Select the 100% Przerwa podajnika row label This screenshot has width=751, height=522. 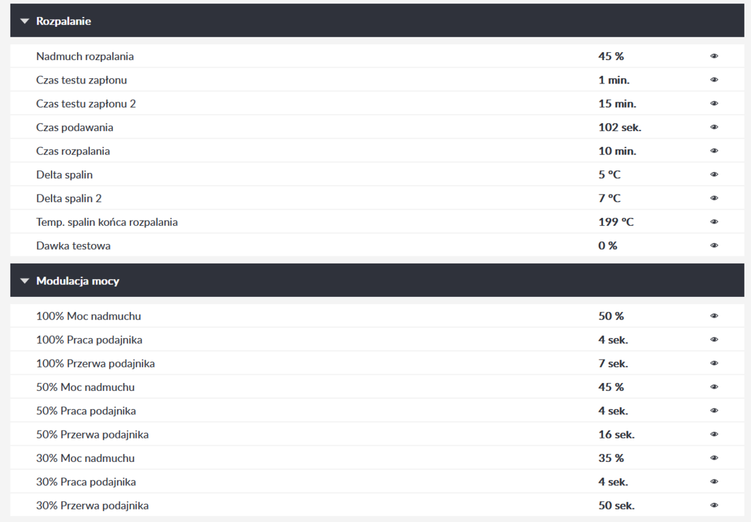[x=95, y=363]
